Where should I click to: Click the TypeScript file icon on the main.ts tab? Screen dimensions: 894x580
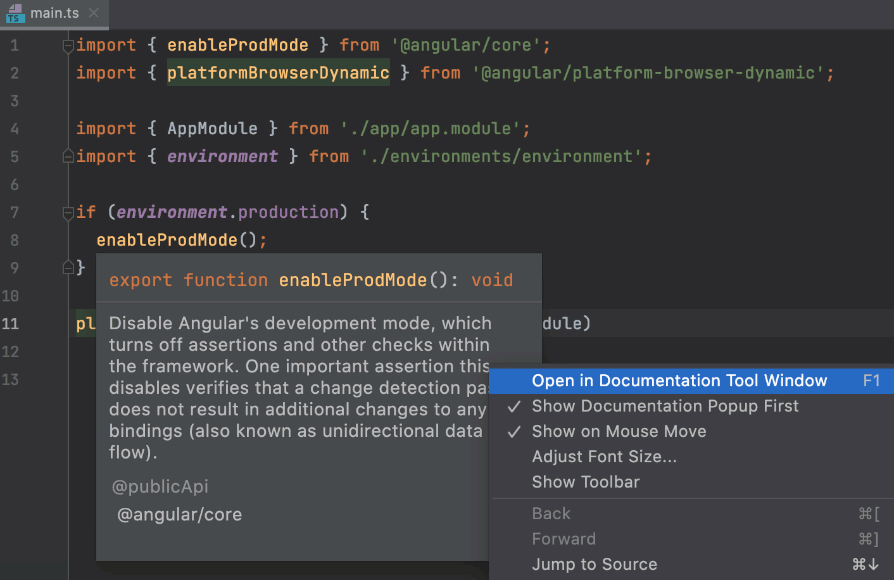point(14,14)
